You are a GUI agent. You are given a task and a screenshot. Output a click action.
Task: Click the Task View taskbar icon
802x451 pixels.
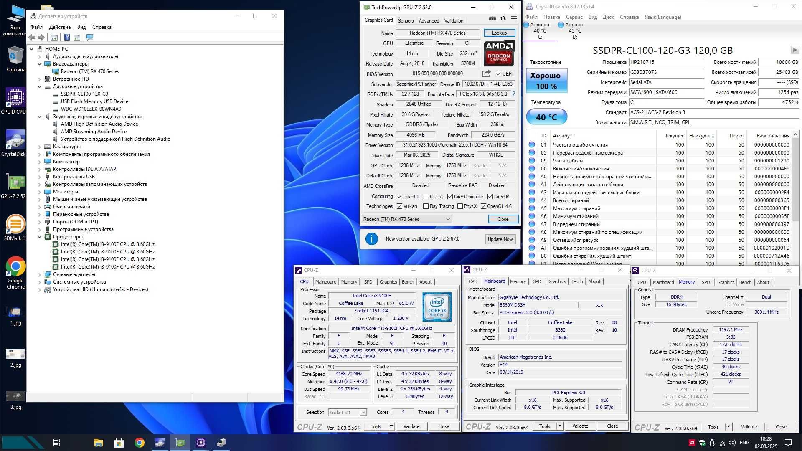tap(57, 443)
